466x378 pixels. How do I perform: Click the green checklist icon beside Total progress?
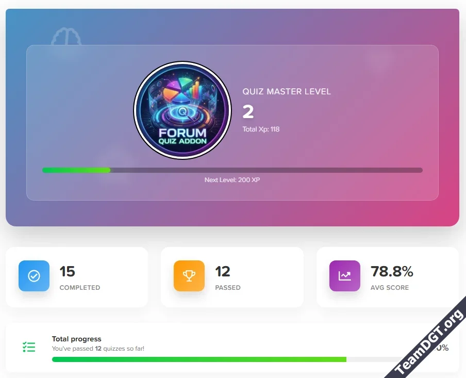[29, 347]
